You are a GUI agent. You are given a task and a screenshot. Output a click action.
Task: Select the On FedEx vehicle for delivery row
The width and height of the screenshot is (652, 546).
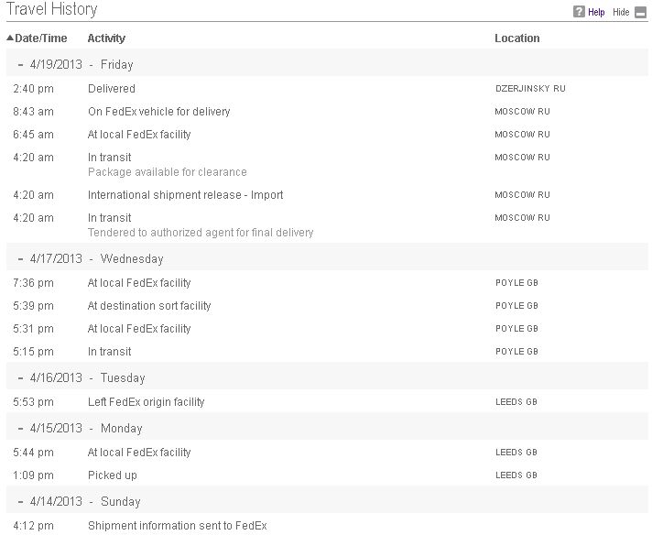pyautogui.click(x=327, y=112)
